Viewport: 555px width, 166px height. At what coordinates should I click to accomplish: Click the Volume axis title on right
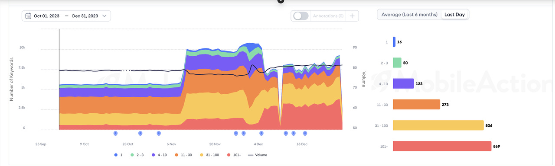[364, 79]
